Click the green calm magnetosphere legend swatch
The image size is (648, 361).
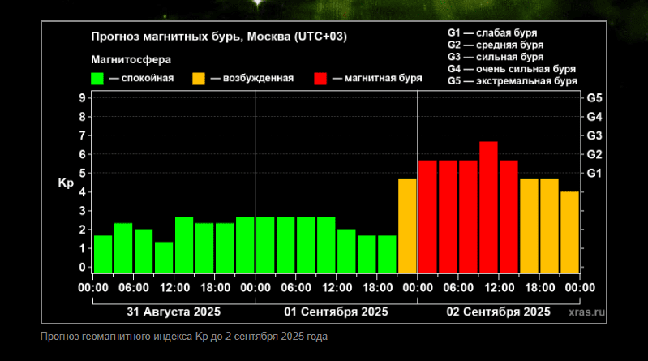pos(97,79)
